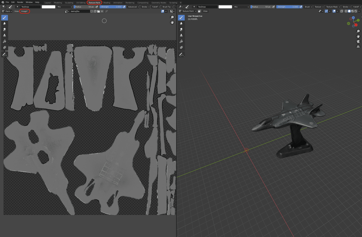
Task: Open the Texture Paint mode dropdown in 3D Viewport
Action: tap(188, 11)
